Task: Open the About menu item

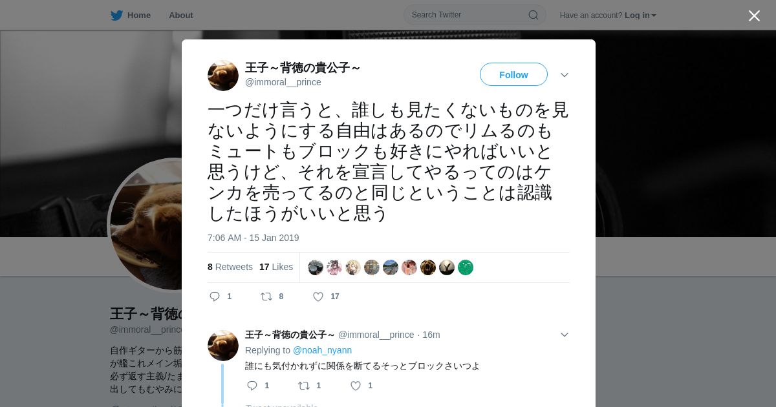Action: click(x=181, y=16)
